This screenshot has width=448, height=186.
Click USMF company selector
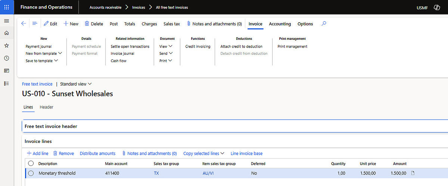(422, 7)
